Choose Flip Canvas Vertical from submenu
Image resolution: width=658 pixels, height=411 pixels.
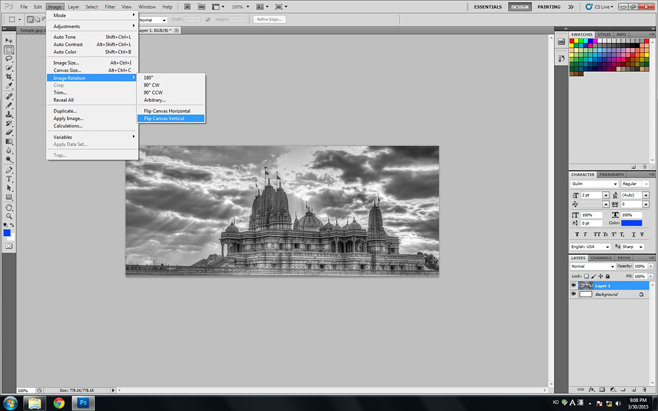(164, 119)
